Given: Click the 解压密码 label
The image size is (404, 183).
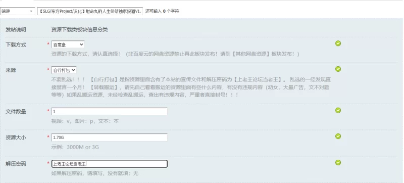Looking at the screenshot, I should point(16,164).
